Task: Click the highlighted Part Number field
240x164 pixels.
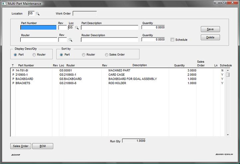Action: 38,27
